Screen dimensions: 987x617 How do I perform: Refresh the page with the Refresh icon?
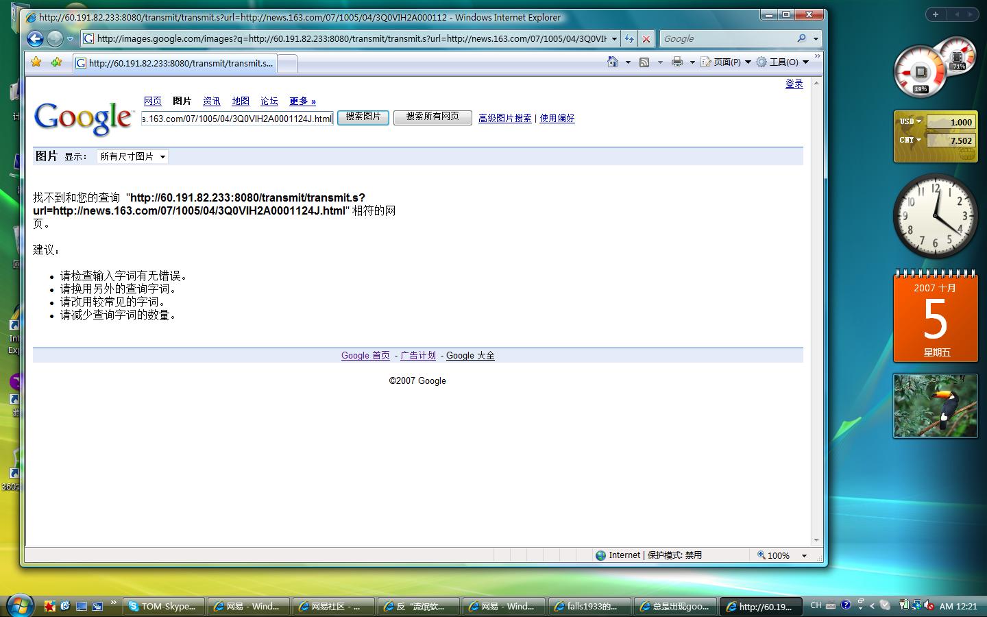click(629, 39)
